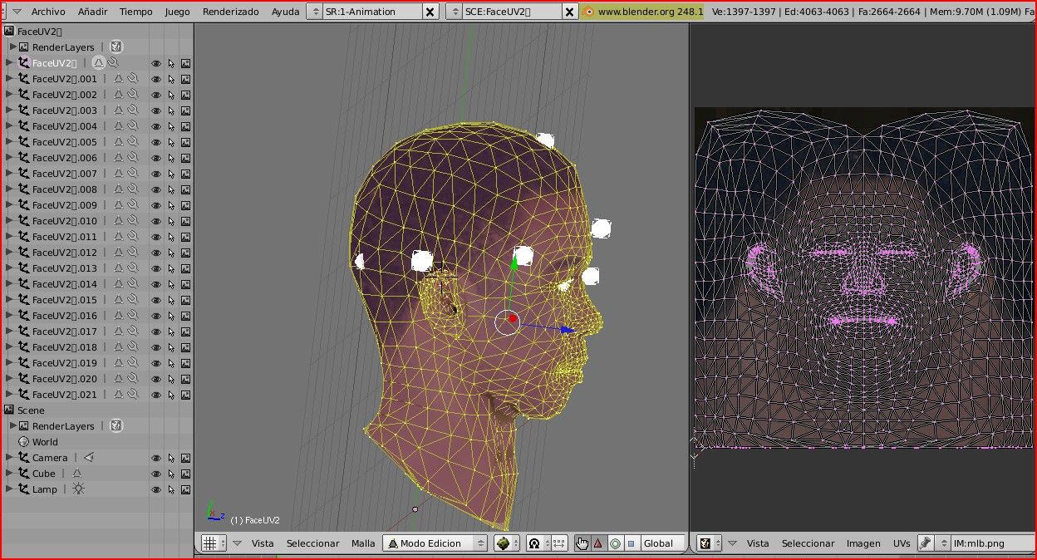Screen dimensions: 1037x560
Task: Open the Archivo menu
Action: pyautogui.click(x=47, y=12)
